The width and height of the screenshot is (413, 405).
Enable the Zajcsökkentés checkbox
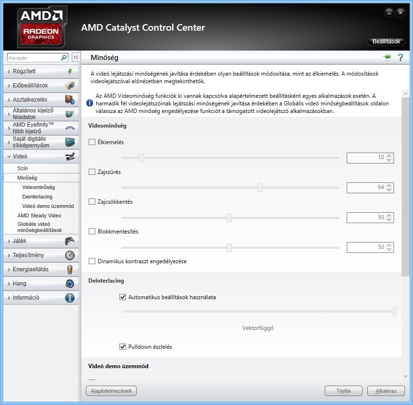(92, 202)
